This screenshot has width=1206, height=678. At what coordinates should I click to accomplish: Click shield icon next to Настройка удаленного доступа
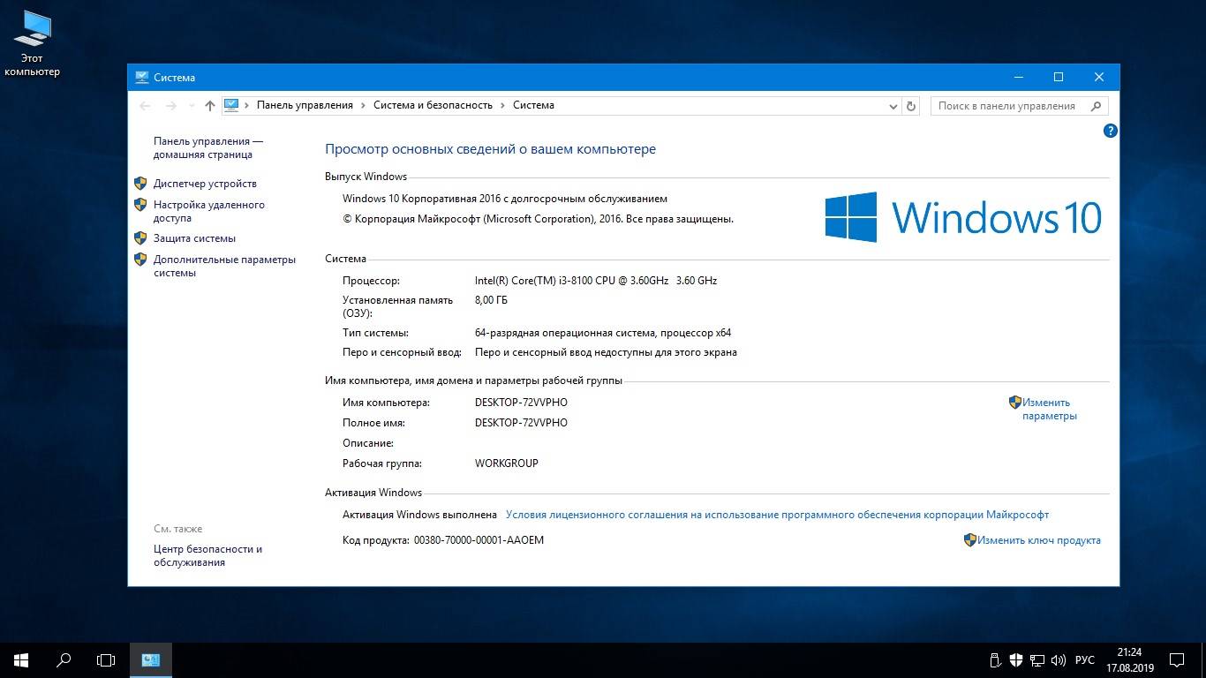pyautogui.click(x=140, y=205)
